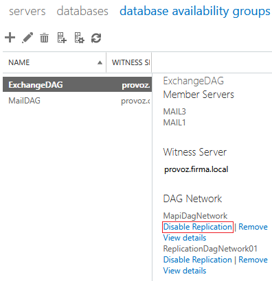Screen dimensions: 272x281
Task: Click the MAIL1 member server text
Action: tap(174, 123)
